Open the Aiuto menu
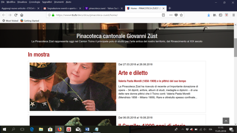Viewport: 237px width, 133px height. click(x=68, y=2)
